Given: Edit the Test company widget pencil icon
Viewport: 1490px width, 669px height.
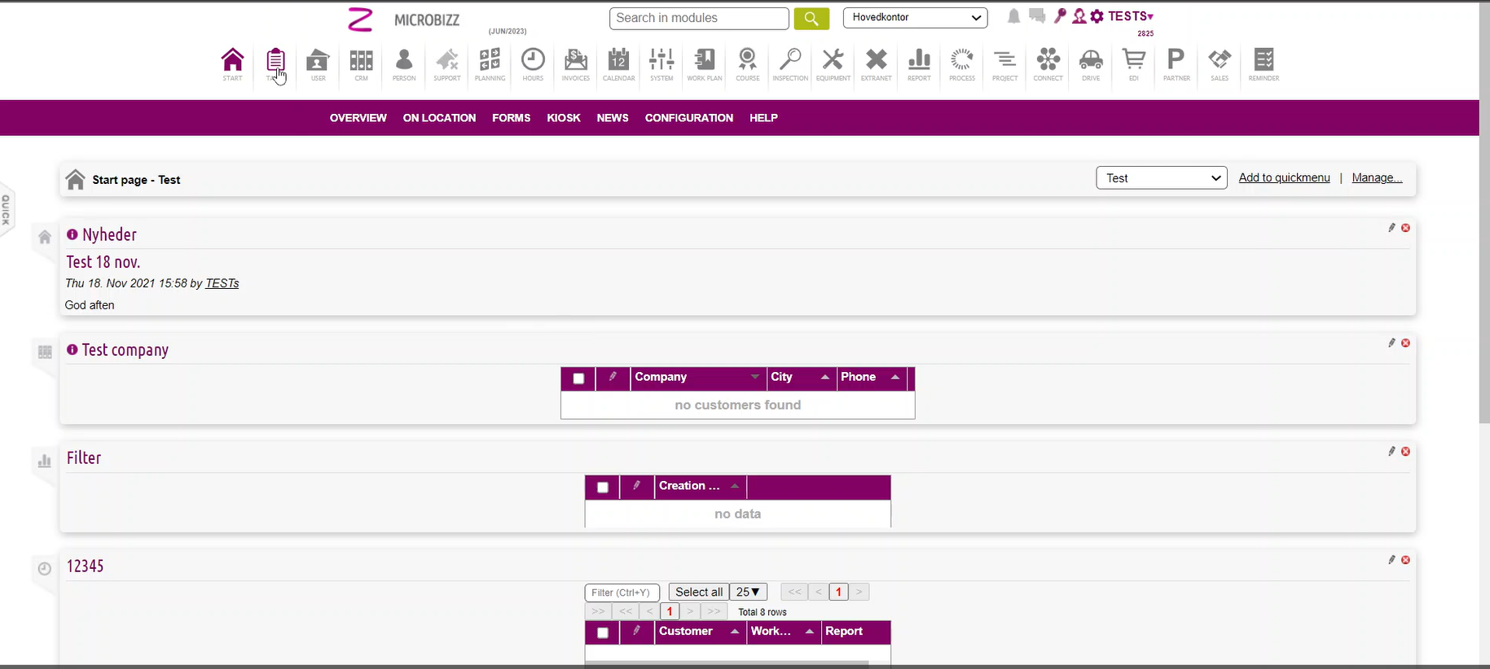Looking at the screenshot, I should tap(1391, 343).
